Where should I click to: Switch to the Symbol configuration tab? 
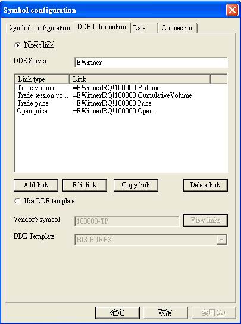(x=39, y=28)
